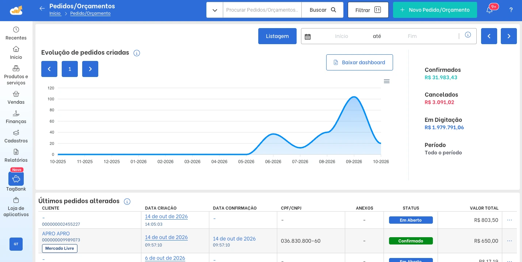Go to previous date period
522x262 pixels.
pos(489,36)
